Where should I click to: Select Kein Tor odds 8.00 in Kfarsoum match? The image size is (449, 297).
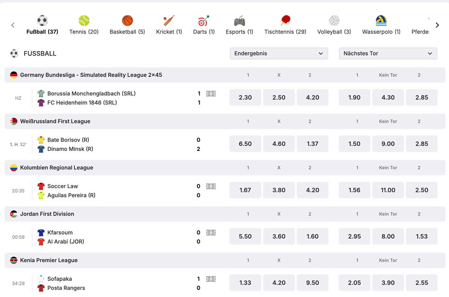pos(387,236)
